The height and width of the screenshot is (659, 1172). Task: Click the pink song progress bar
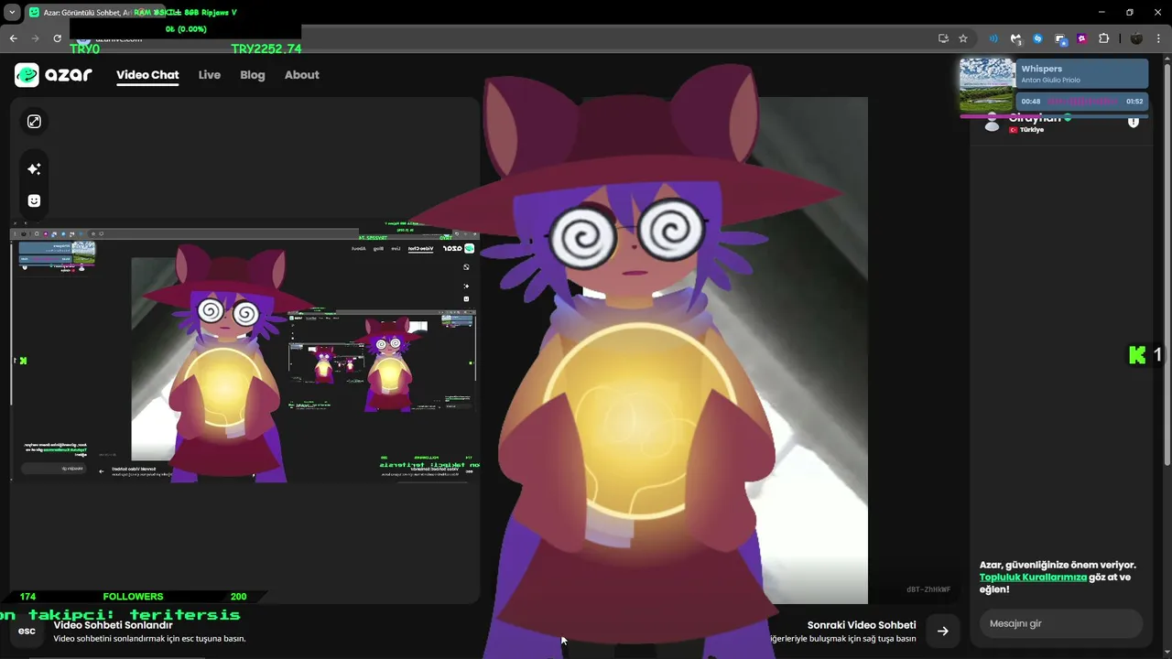[x=1054, y=116]
